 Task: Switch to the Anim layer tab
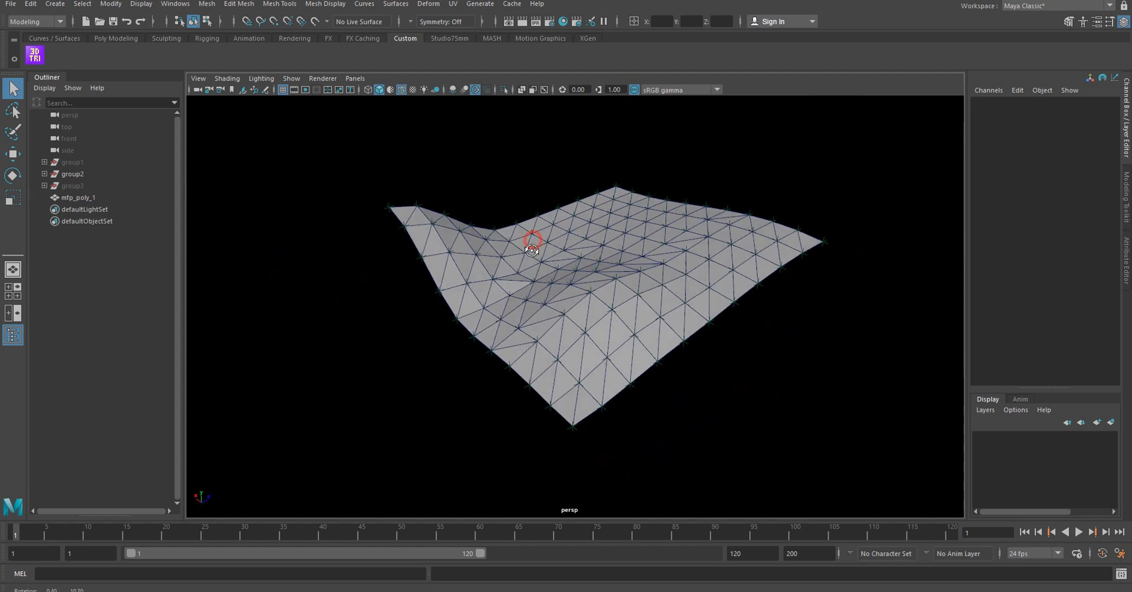[1020, 399]
